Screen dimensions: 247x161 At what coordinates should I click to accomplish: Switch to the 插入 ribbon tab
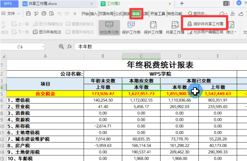point(94,14)
